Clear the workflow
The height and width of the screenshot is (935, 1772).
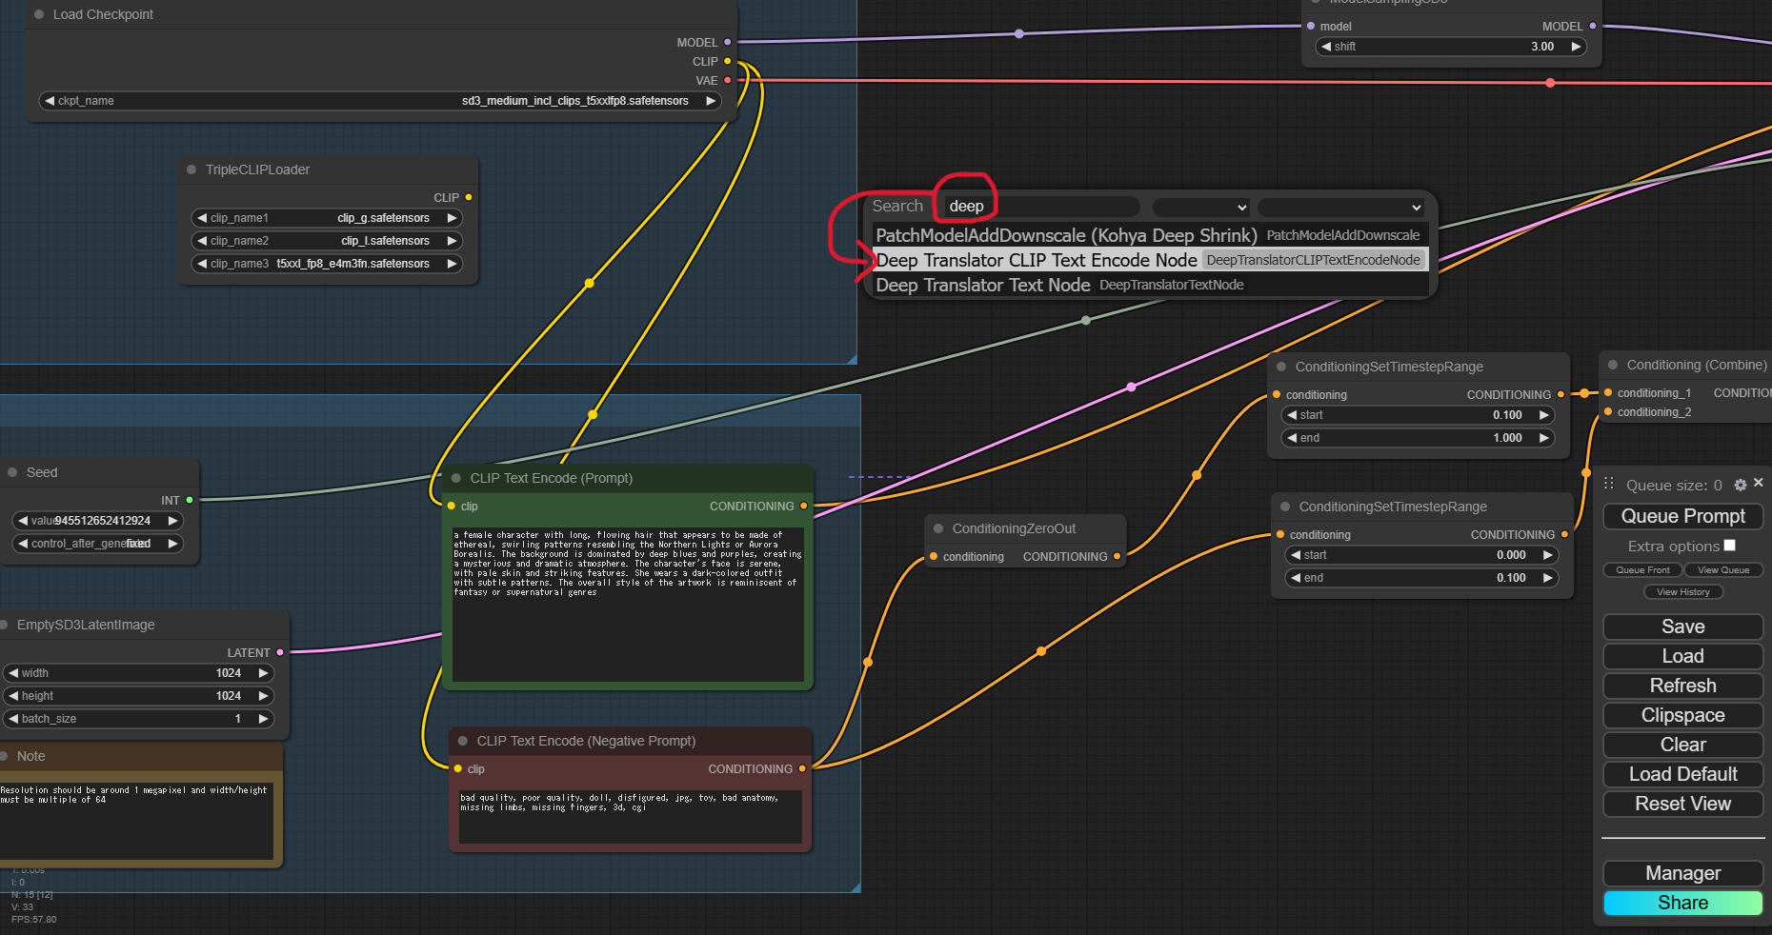[x=1683, y=745]
